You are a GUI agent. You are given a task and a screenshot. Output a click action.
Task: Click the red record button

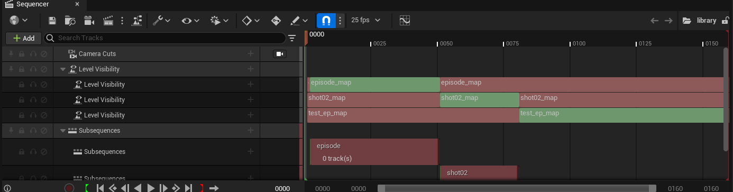[69, 188]
